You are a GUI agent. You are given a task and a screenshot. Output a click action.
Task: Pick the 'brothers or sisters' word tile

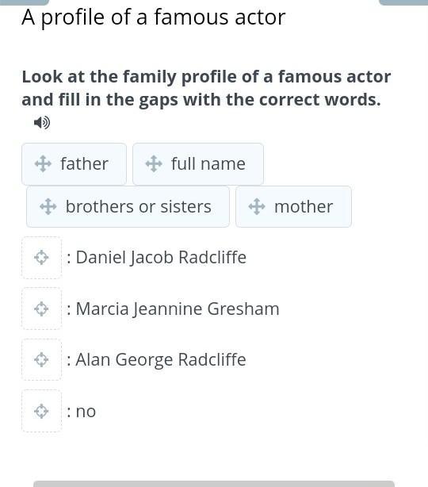(128, 206)
